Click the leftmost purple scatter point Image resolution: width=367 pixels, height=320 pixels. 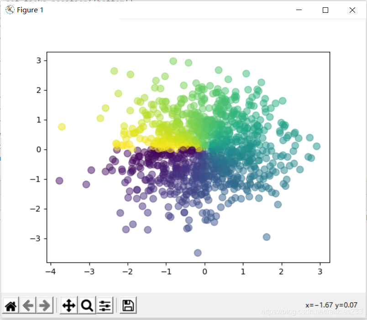(59, 181)
